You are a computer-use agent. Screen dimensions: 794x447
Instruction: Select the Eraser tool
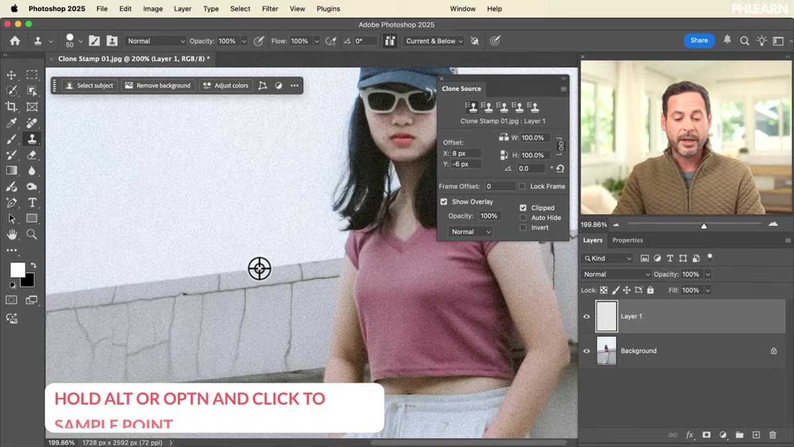32,155
